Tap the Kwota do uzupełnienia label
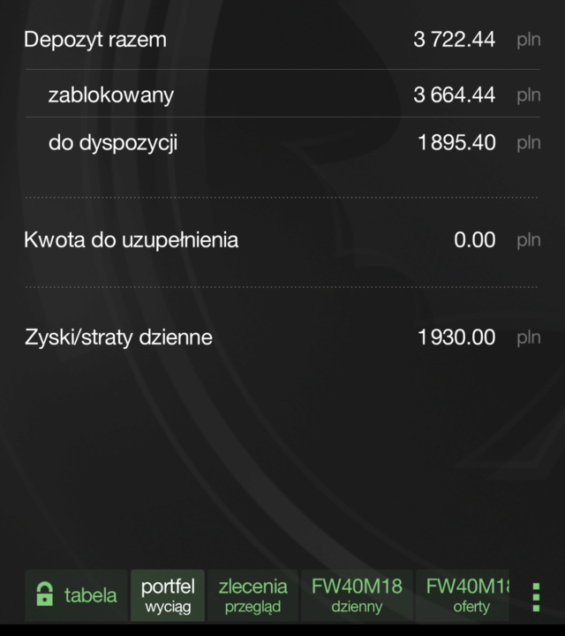This screenshot has height=636, width=565. pos(132,239)
